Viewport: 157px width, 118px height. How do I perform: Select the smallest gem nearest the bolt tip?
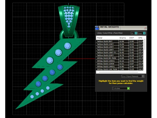click(32, 97)
